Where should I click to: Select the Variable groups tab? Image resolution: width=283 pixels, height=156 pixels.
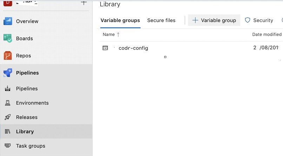point(120,20)
